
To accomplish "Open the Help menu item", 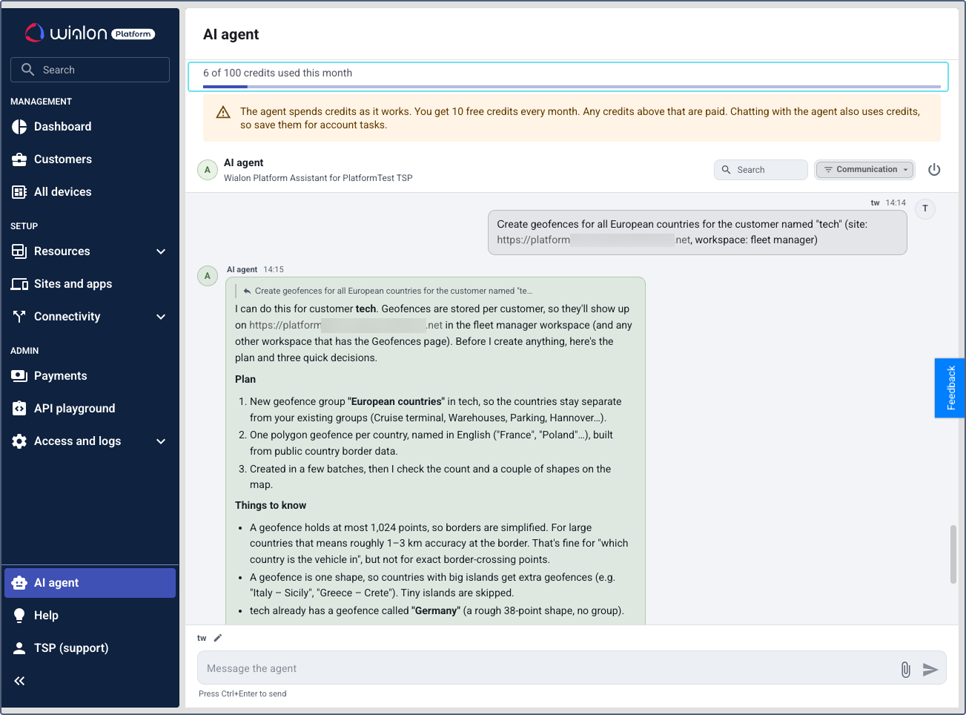I will coord(90,616).
